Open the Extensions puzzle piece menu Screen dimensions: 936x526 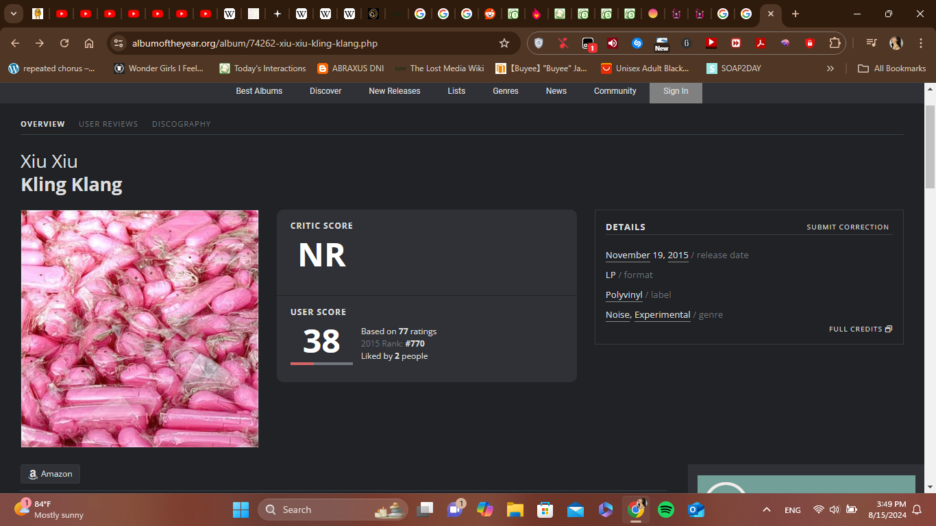[x=834, y=43]
